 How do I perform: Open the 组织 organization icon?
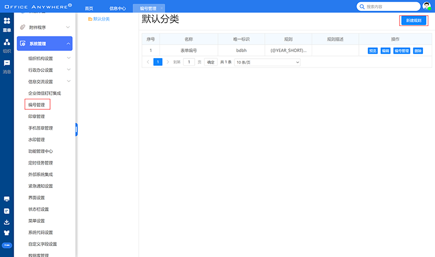point(7,42)
